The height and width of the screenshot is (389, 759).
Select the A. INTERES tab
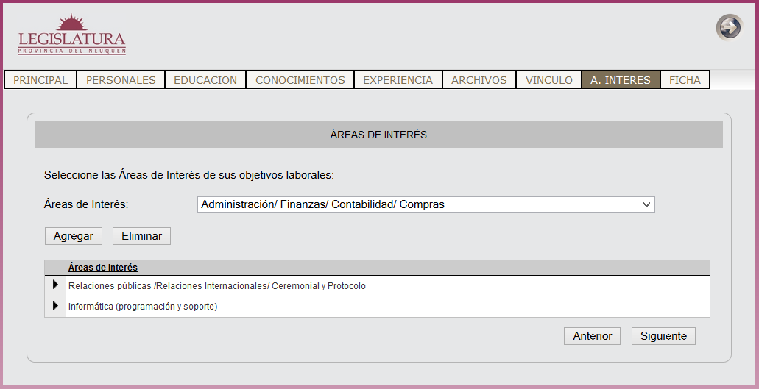click(x=621, y=80)
